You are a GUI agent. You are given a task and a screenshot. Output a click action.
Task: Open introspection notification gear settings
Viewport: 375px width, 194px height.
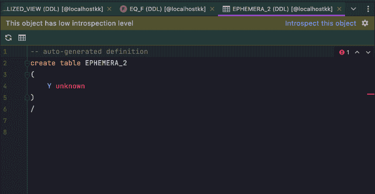365,23
